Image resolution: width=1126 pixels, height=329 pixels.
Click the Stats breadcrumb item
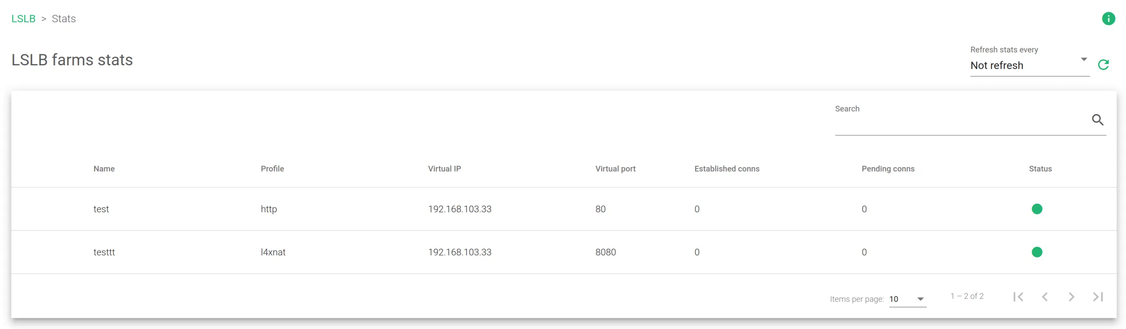[64, 19]
